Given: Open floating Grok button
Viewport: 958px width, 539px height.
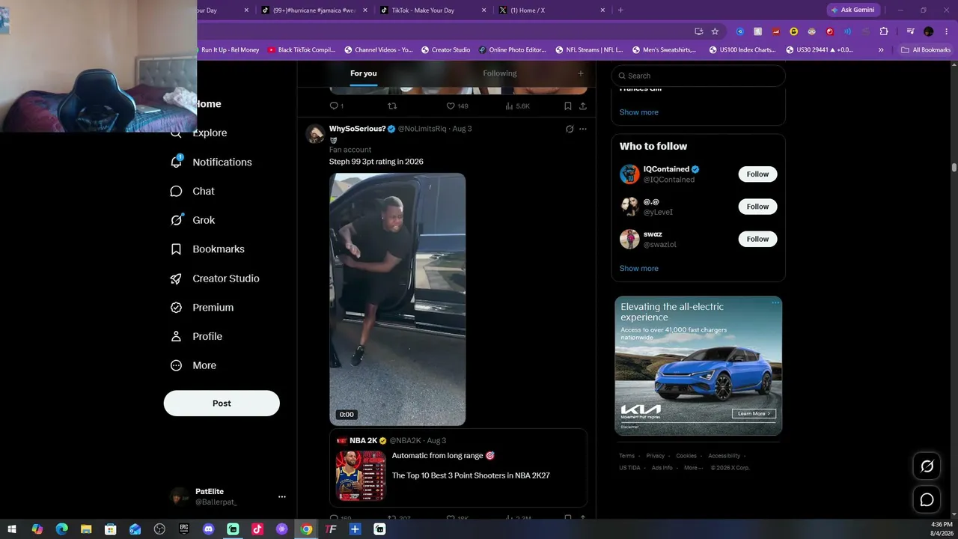Looking at the screenshot, I should click(x=927, y=466).
